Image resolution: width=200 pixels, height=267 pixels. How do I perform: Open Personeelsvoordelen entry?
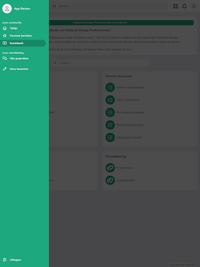(130, 125)
